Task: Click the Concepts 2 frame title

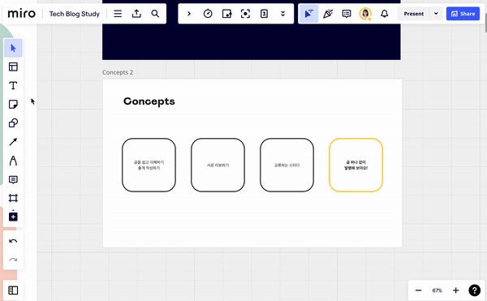Action: click(x=118, y=72)
